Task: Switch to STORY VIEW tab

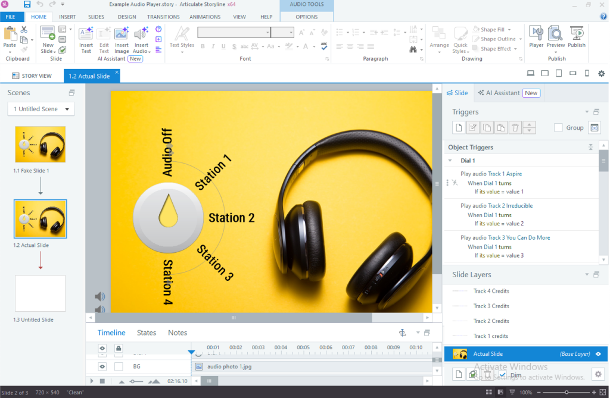Action: pos(32,76)
